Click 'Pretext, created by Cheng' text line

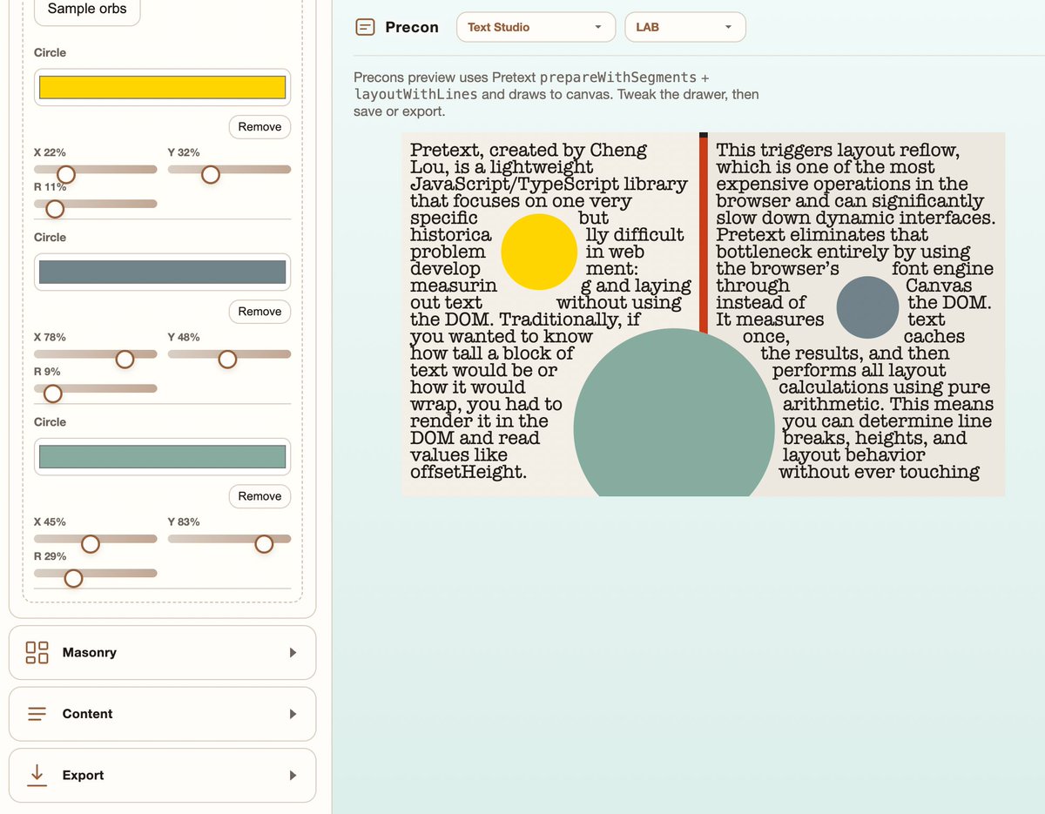[x=529, y=150]
